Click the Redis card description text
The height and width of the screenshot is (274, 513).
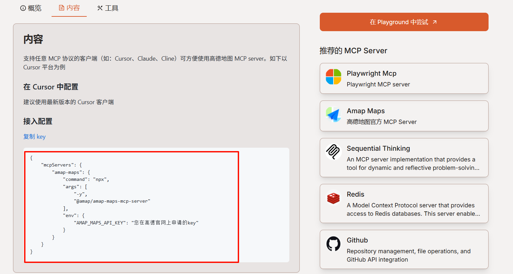pos(414,210)
